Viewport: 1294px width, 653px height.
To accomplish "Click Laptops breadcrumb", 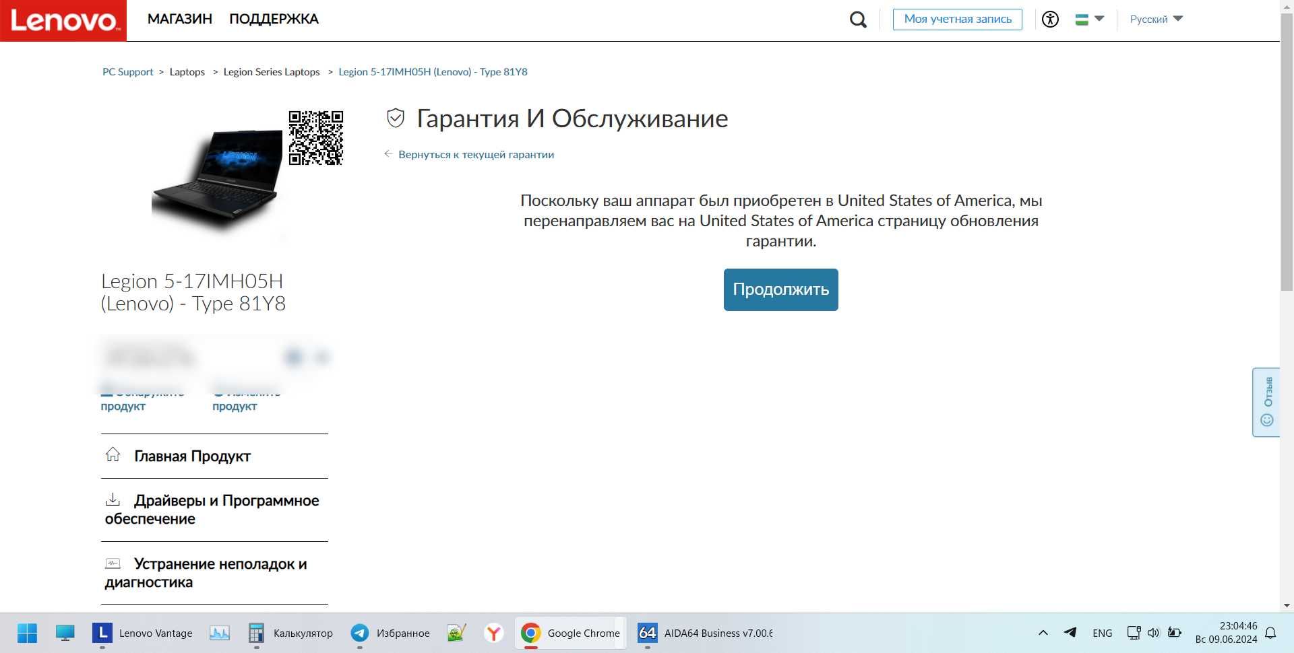I will (x=187, y=71).
